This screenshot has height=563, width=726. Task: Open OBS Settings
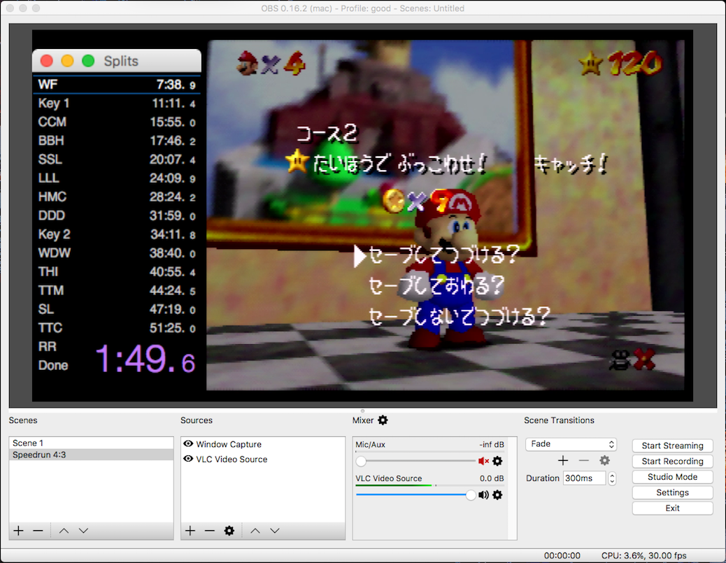[x=672, y=492]
